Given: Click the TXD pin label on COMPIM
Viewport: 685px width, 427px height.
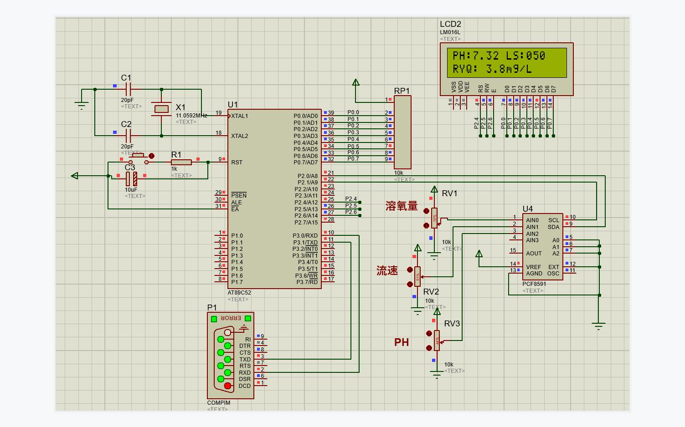Looking at the screenshot, I should 245,360.
